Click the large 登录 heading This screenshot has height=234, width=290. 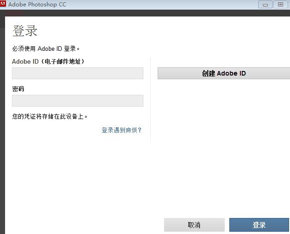(25, 31)
